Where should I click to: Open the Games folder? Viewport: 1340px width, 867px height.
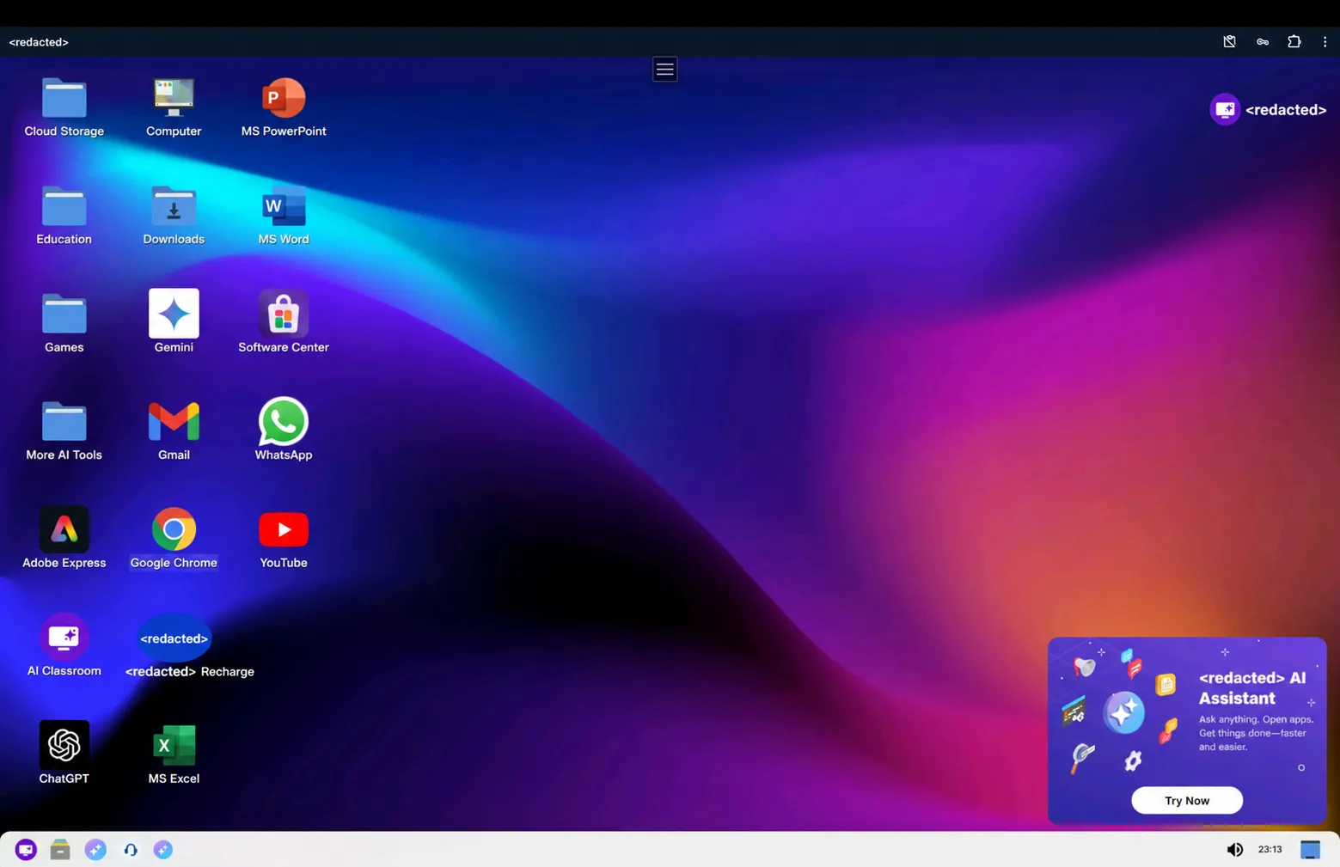click(x=64, y=323)
